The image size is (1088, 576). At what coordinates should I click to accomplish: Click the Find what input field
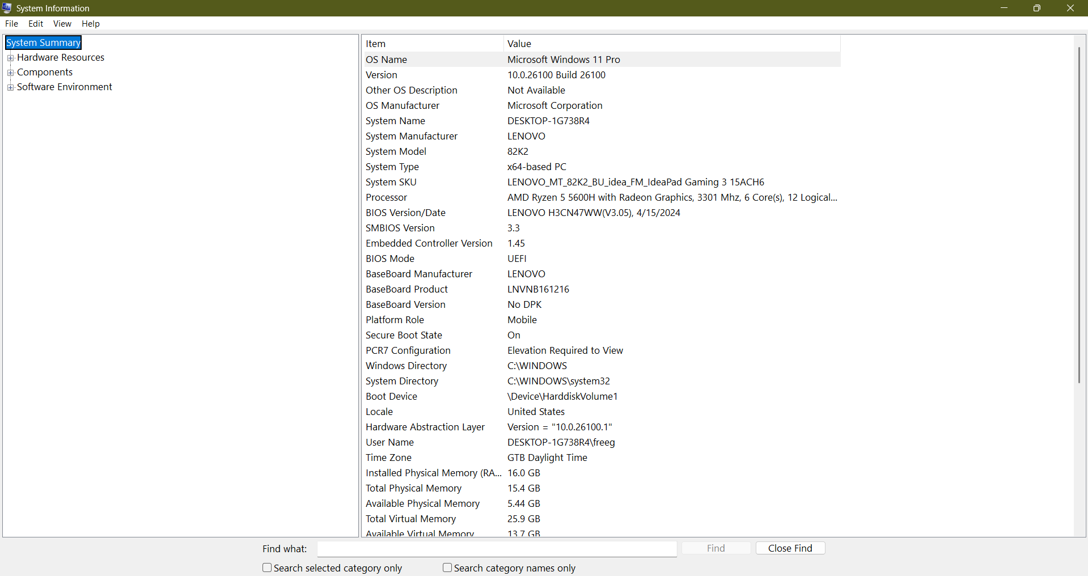497,548
